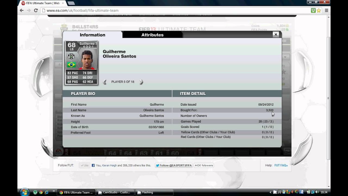Open a new browser tab
The width and height of the screenshot is (348, 196).
71,3
